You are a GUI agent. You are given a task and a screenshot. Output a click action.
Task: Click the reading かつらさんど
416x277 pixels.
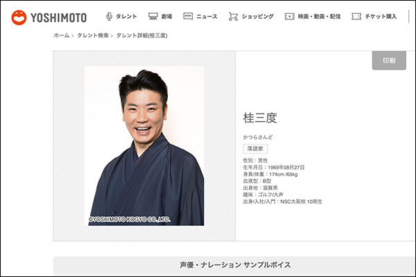coord(258,137)
